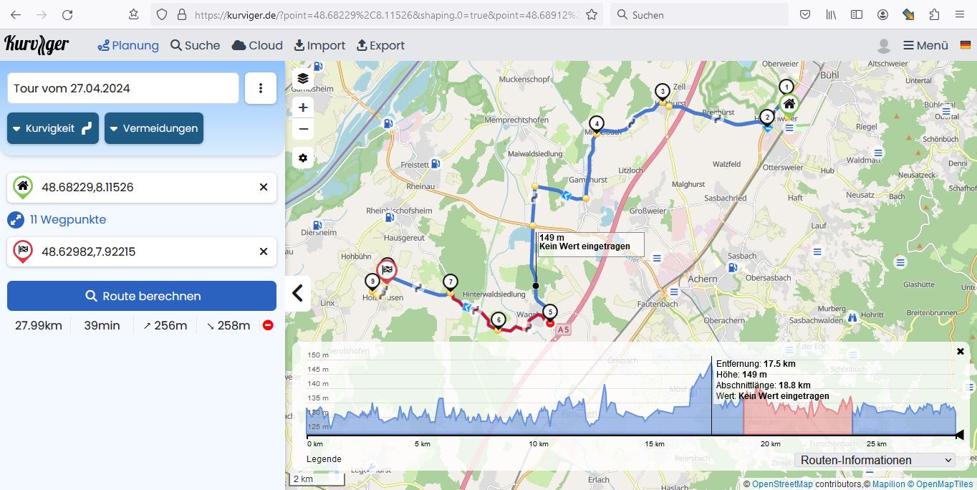The image size is (977, 490).
Task: Expand the Vermeidungen dropdown
Action: click(x=154, y=128)
